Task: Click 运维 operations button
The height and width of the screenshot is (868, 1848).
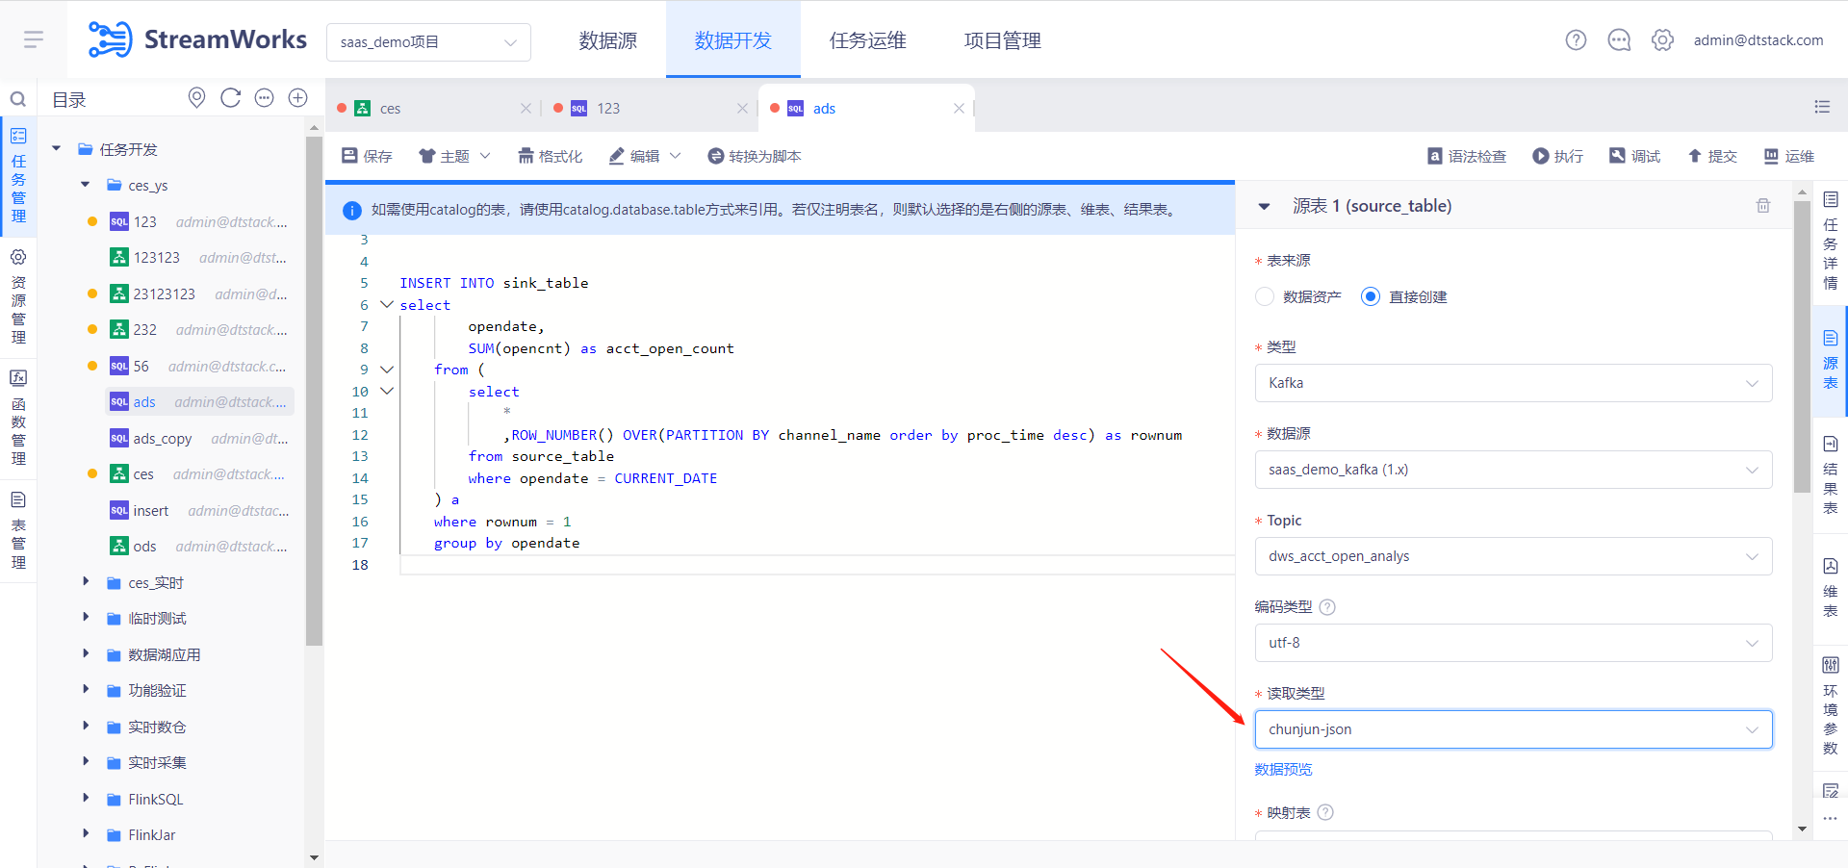Action: click(1788, 156)
